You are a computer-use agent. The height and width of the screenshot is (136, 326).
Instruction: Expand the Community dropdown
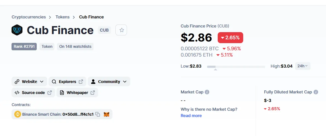(109, 82)
